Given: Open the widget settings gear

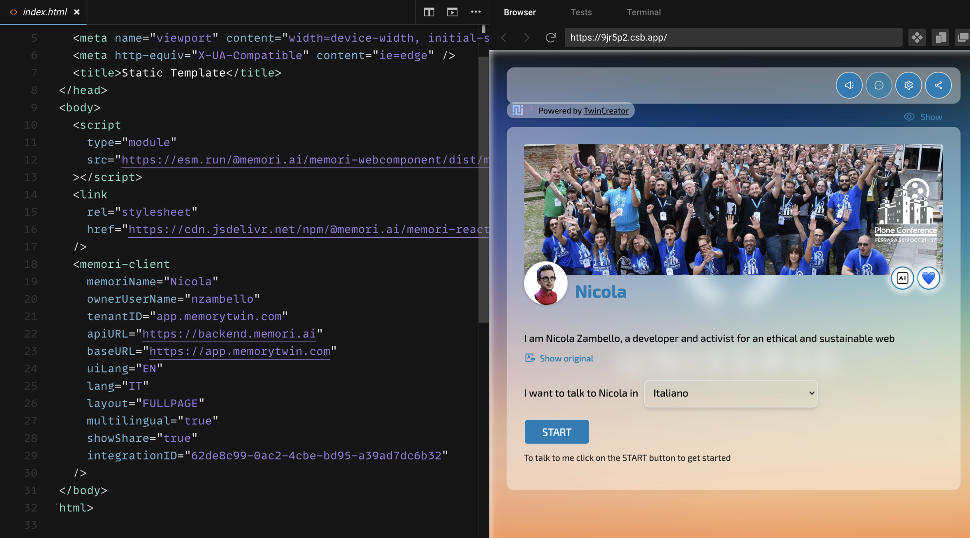Looking at the screenshot, I should pyautogui.click(x=908, y=85).
